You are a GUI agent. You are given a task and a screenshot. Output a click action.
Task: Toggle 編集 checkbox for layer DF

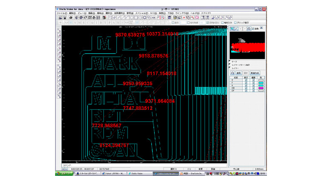[253, 91]
